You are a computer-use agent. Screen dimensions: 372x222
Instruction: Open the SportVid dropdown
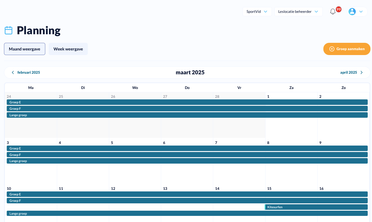257,12
